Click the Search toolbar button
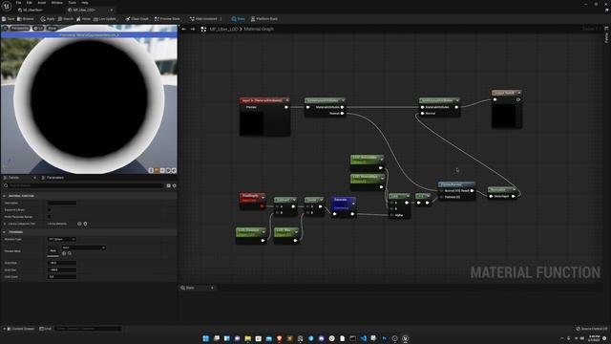 click(66, 19)
